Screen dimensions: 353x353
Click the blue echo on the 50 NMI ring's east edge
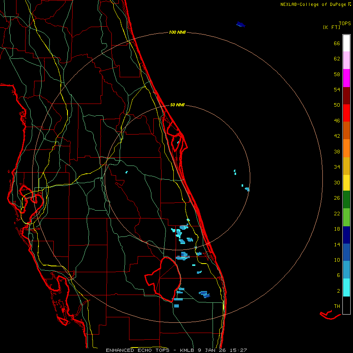[247, 189]
